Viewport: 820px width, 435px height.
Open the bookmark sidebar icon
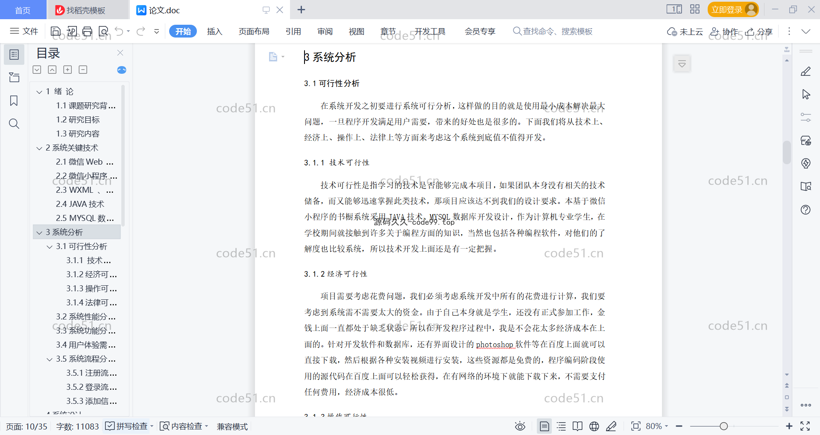[x=14, y=101]
